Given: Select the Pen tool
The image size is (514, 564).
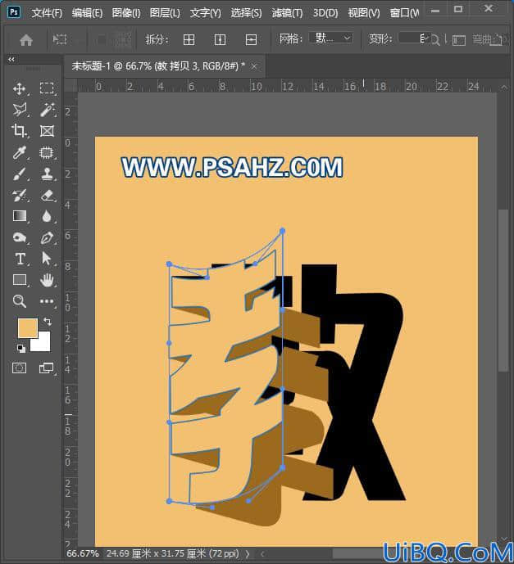Looking at the screenshot, I should click(47, 237).
